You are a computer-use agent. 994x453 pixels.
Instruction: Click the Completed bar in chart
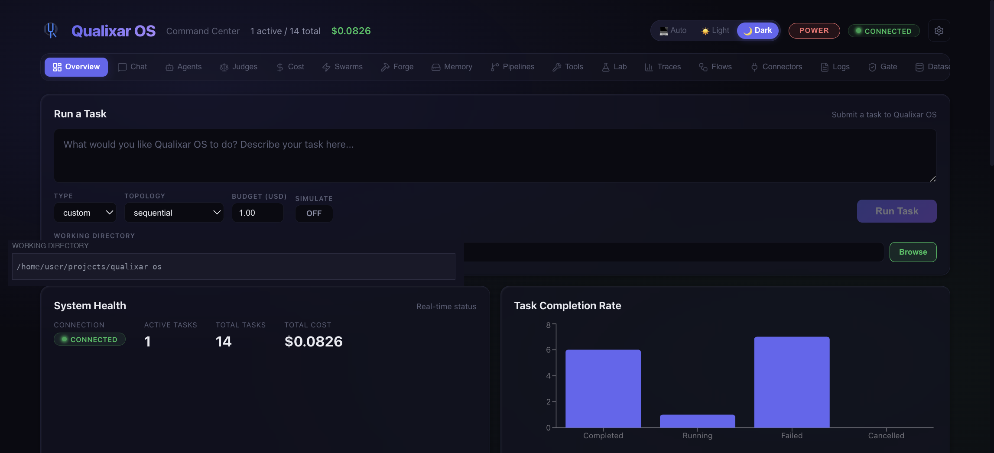tap(603, 388)
